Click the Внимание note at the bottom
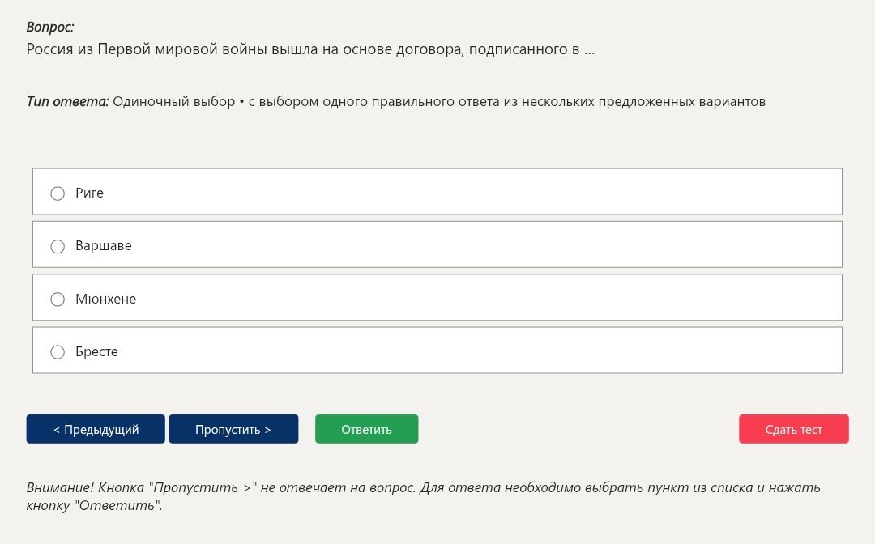The height and width of the screenshot is (544, 875). 423,496
